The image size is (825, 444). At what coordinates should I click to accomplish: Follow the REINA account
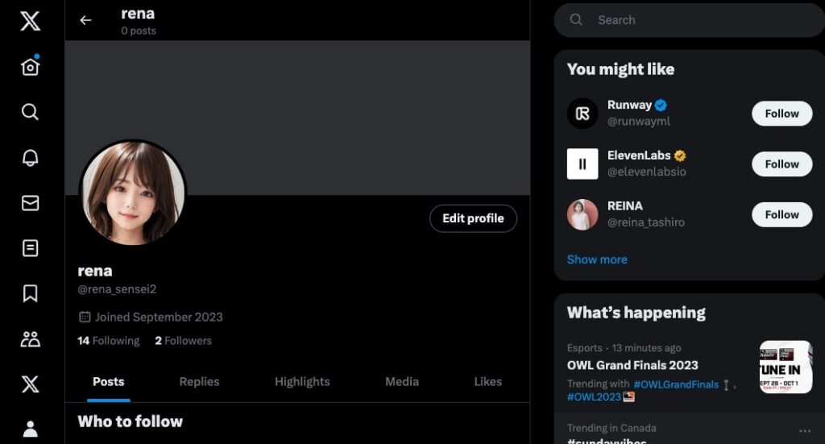click(781, 215)
